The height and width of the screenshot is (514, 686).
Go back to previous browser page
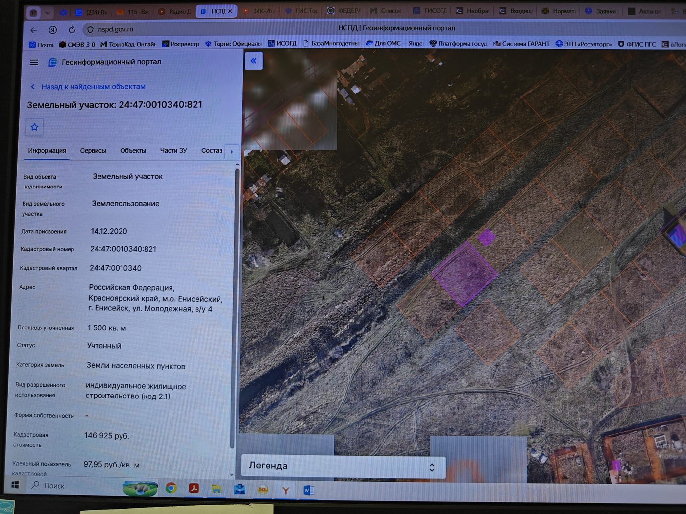coord(33,30)
